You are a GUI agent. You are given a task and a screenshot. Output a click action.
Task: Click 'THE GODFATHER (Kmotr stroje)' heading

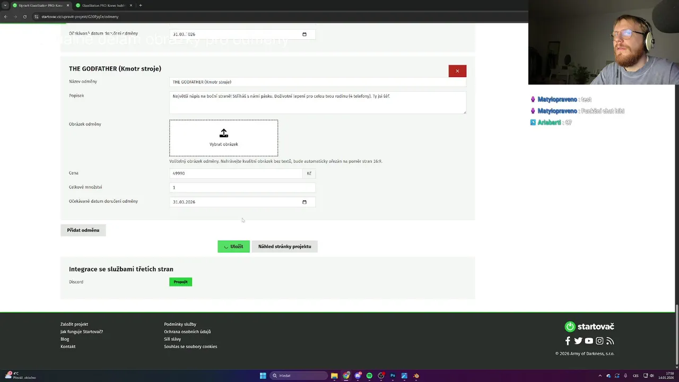pyautogui.click(x=115, y=69)
